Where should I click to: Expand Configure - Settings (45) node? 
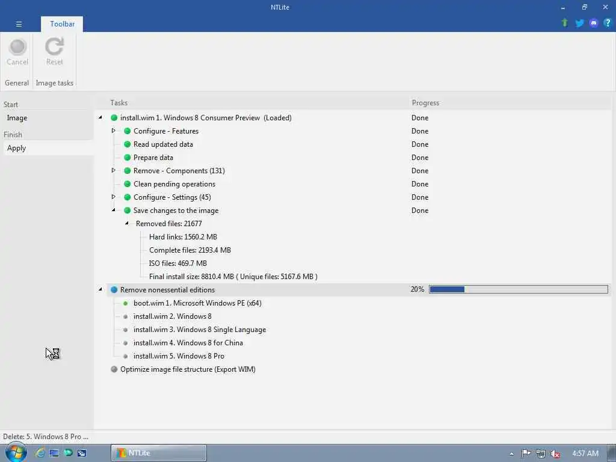114,197
